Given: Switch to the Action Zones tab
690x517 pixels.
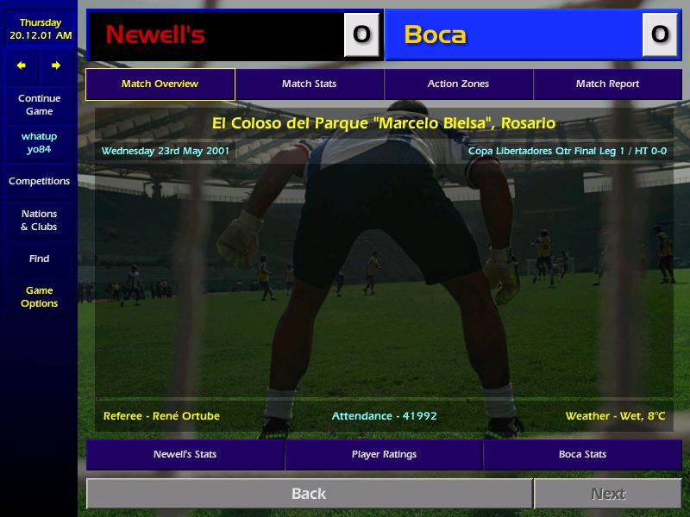Looking at the screenshot, I should pyautogui.click(x=458, y=84).
